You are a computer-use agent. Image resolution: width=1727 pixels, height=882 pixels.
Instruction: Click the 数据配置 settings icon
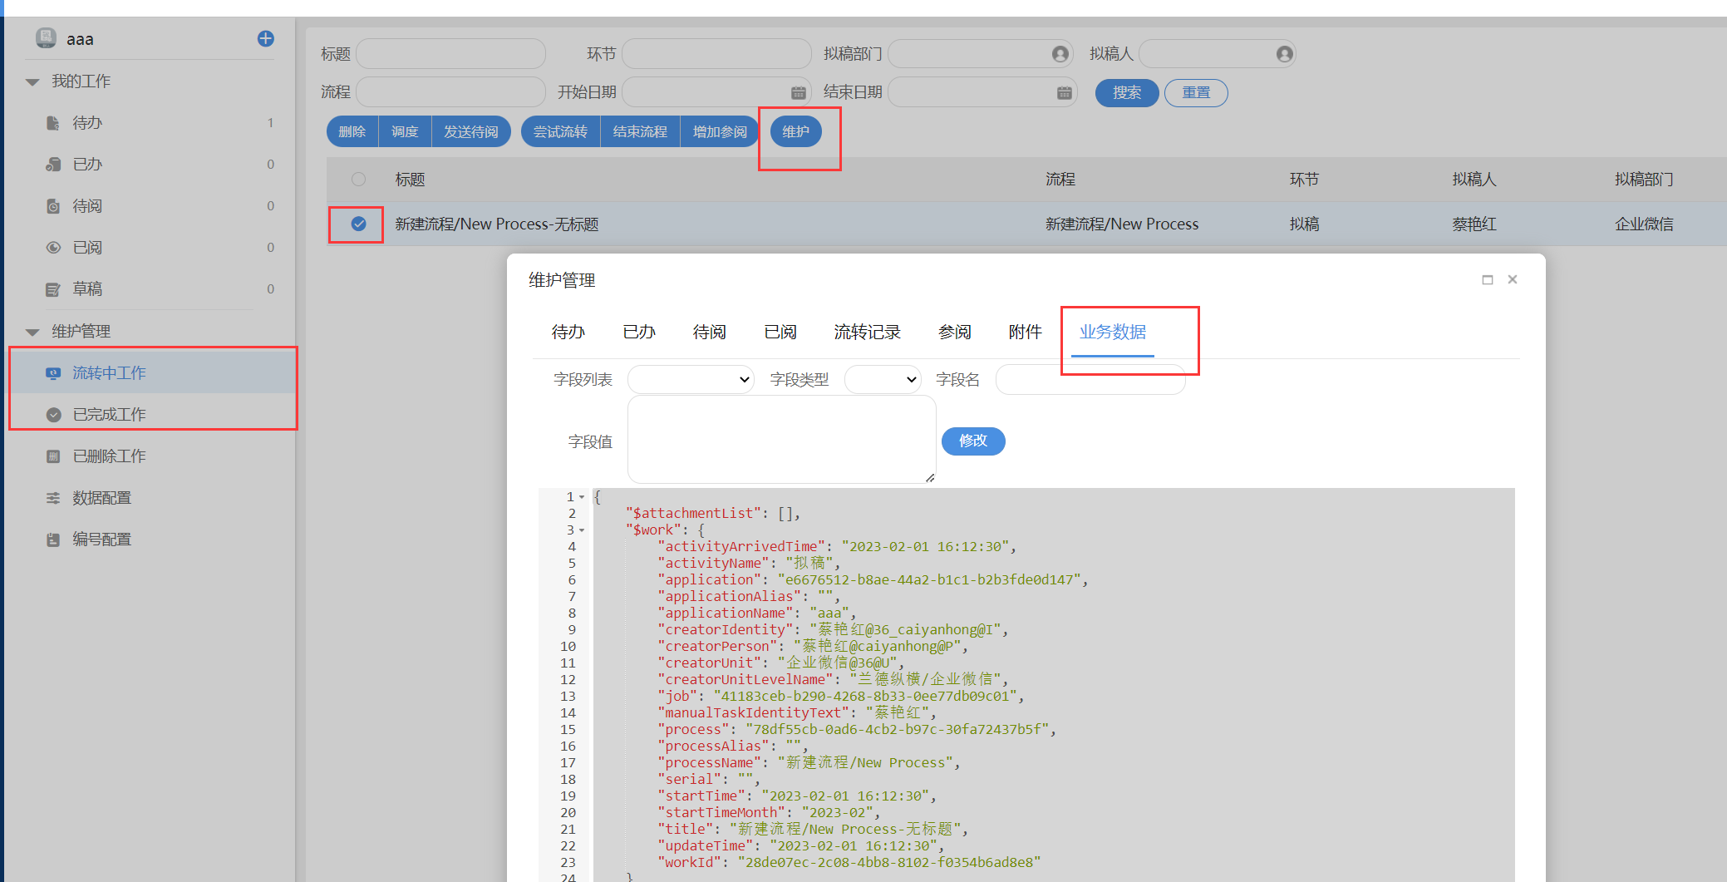coord(53,498)
